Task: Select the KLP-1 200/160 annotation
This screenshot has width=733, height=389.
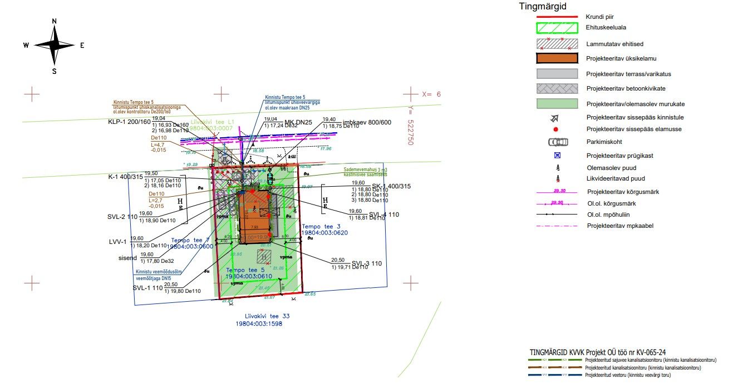Action: click(129, 121)
